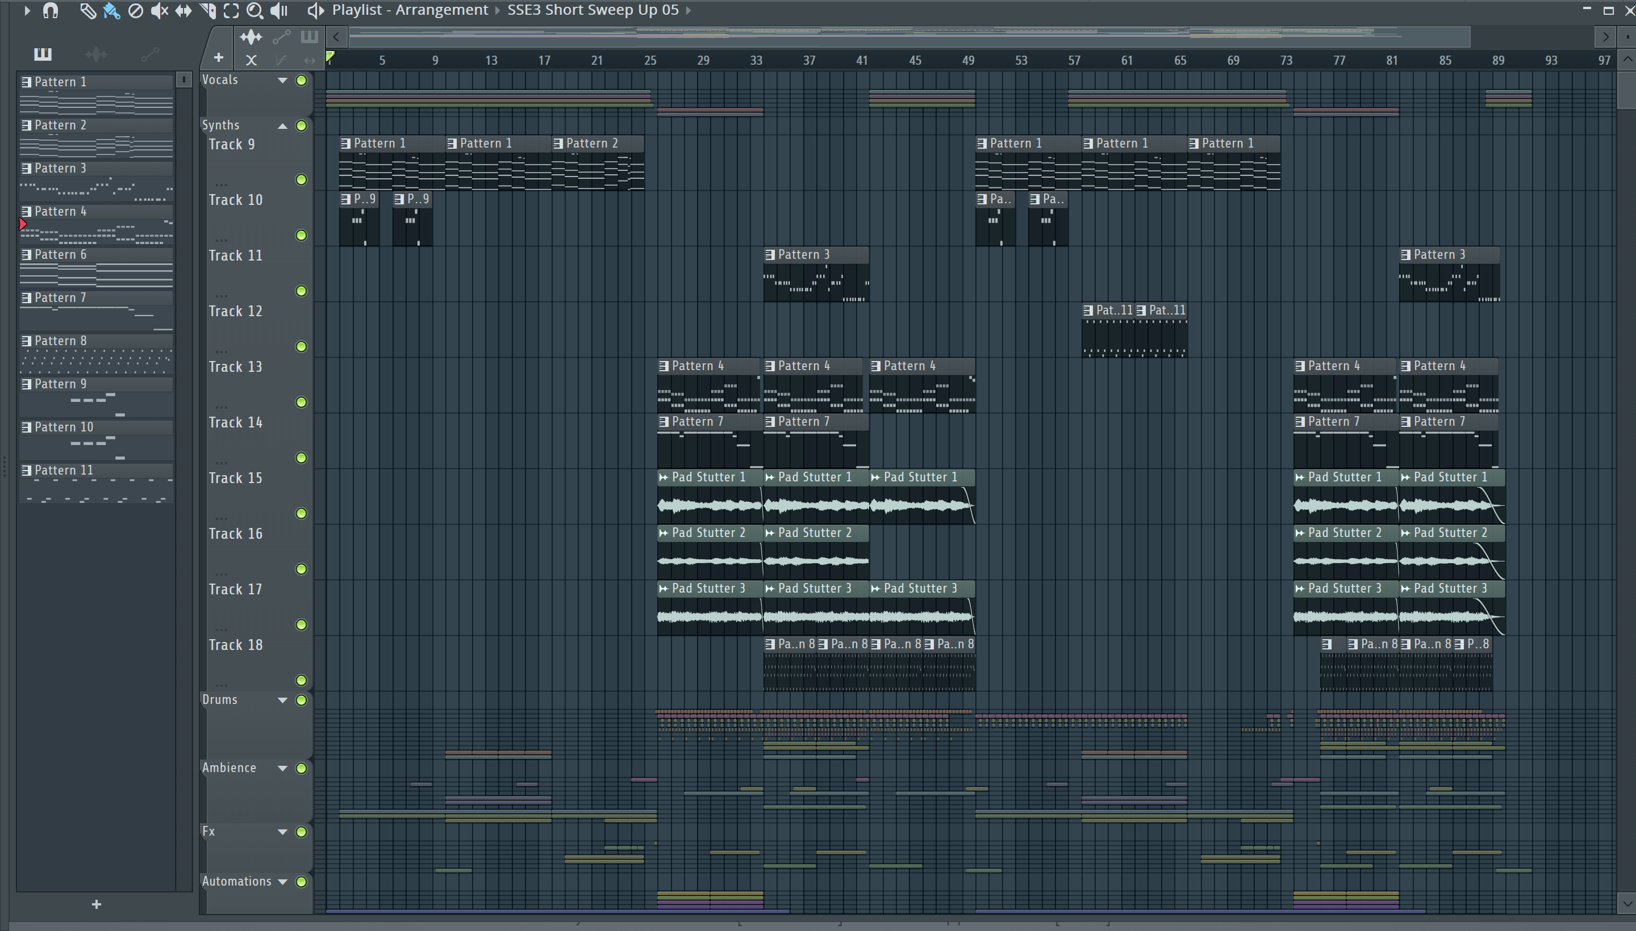
Task: Open arrow after SSE3 Short Sweep title
Action: coord(688,10)
